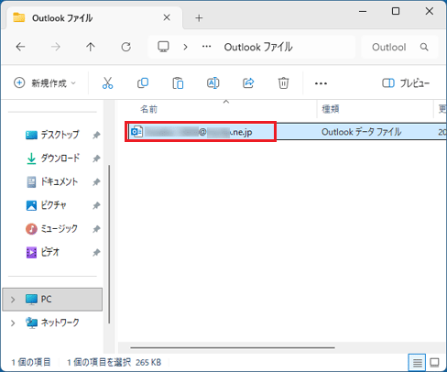Toggle the プレビュー pane

pos(406,83)
